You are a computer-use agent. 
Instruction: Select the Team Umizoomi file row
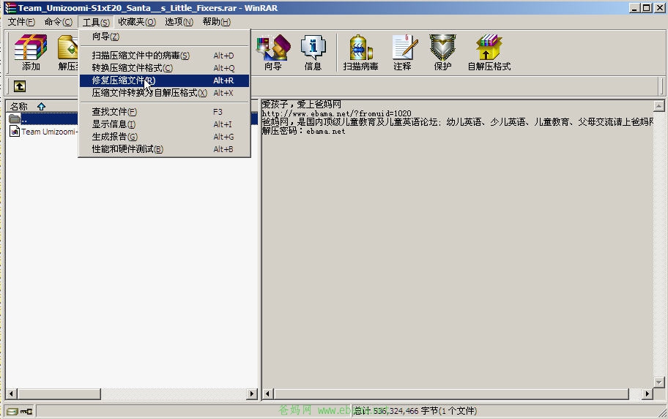[42, 132]
